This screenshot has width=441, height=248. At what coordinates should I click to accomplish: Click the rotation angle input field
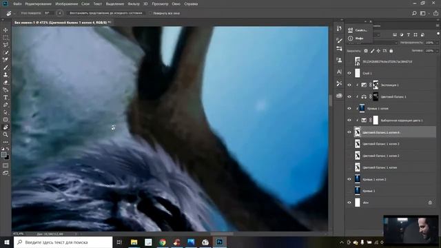(x=49, y=13)
